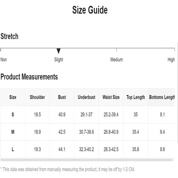Select the Size column header

[13, 97]
